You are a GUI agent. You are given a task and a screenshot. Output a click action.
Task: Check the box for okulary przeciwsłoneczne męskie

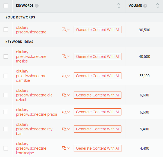pos(6,56)
